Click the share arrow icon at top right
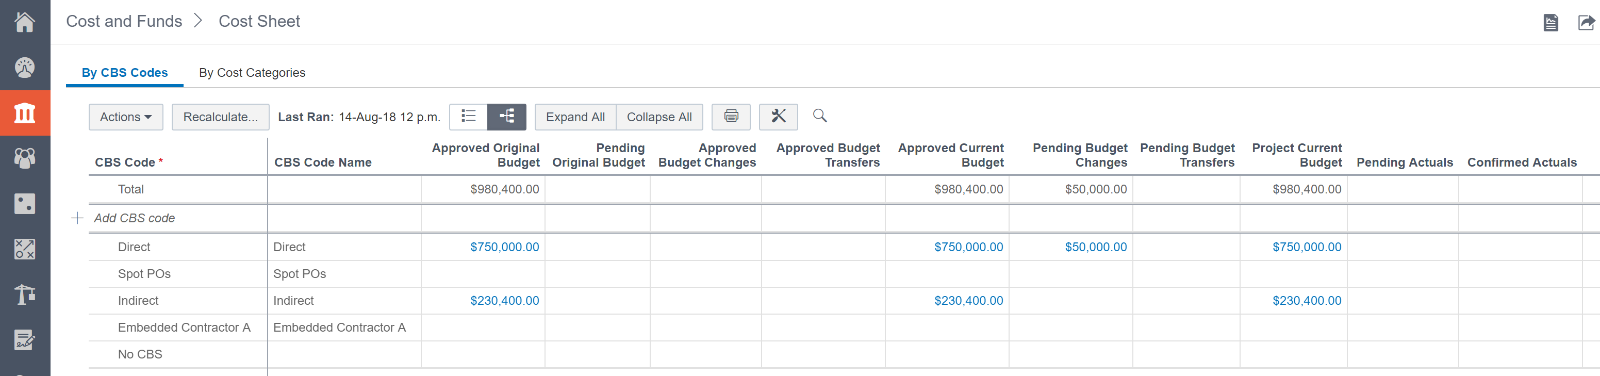 tap(1586, 23)
